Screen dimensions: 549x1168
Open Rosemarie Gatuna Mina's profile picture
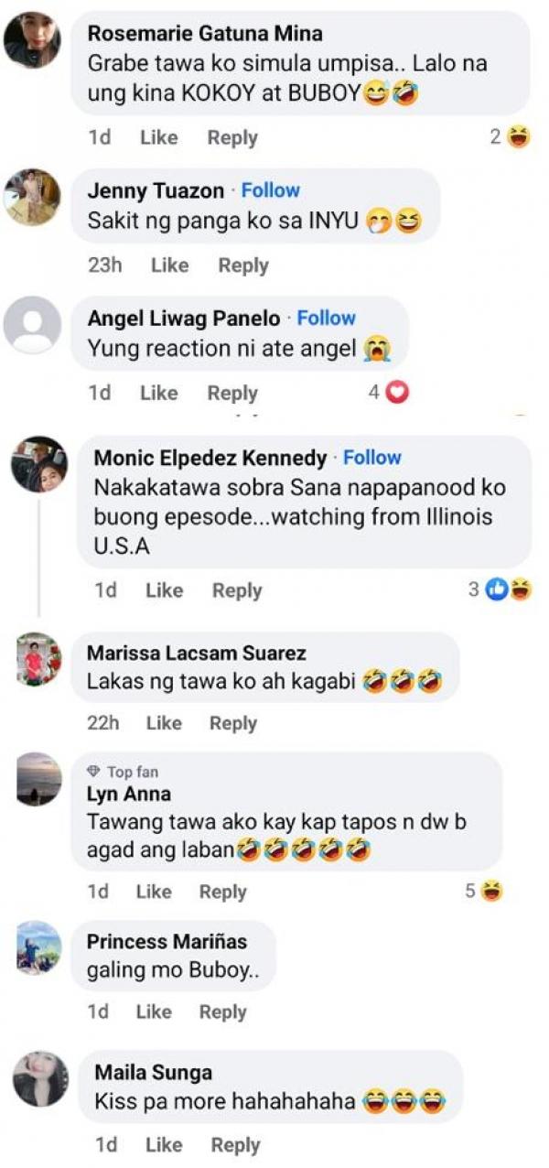(32, 39)
